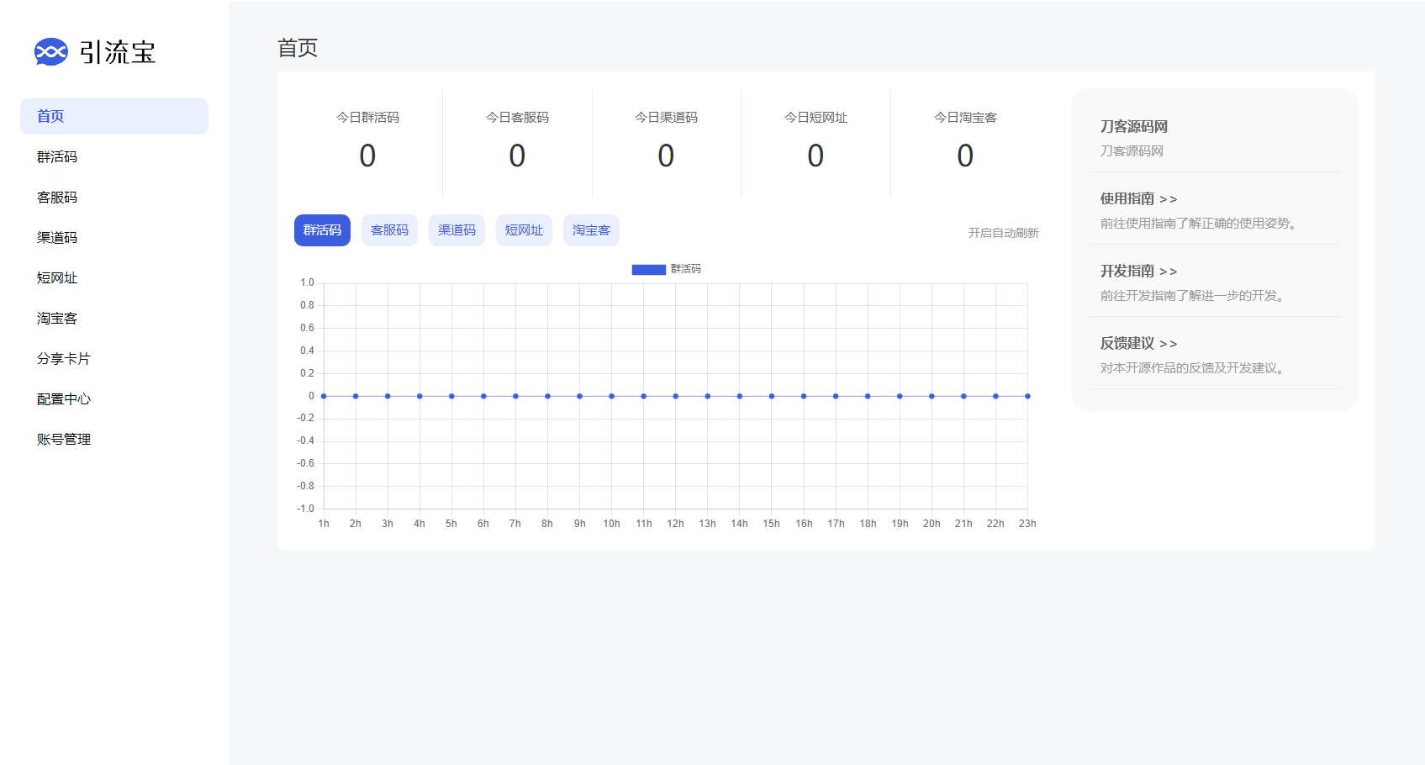
Task: Enable 开启自动刷新 auto refresh
Action: [x=1003, y=233]
